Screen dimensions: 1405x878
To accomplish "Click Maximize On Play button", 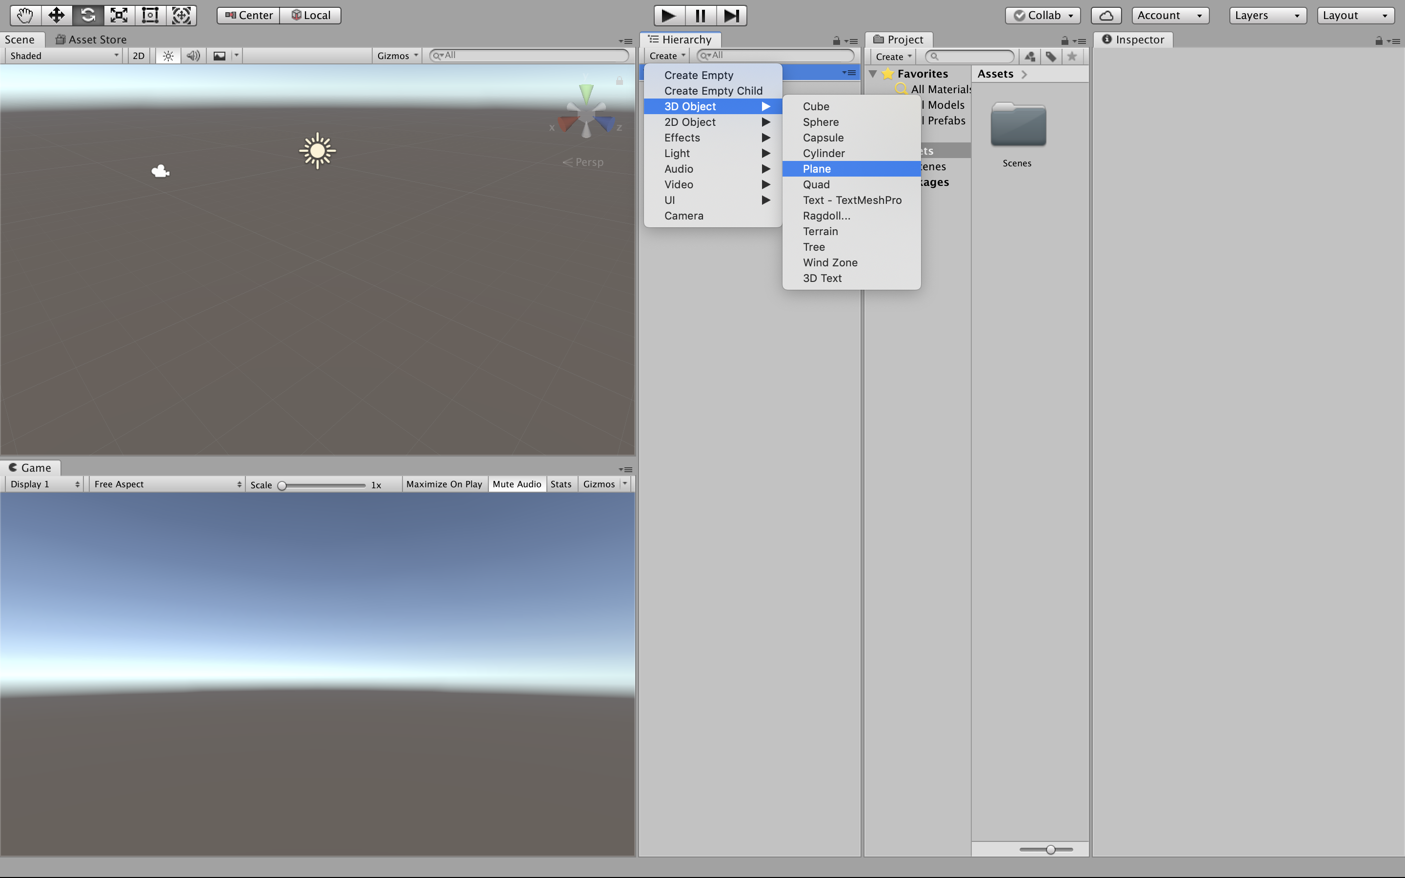I will (443, 484).
